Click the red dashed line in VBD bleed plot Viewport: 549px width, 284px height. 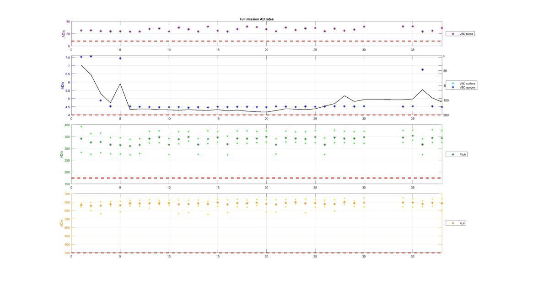tap(257, 41)
